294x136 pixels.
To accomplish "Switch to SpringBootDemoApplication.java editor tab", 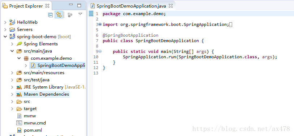I will point(131,6).
